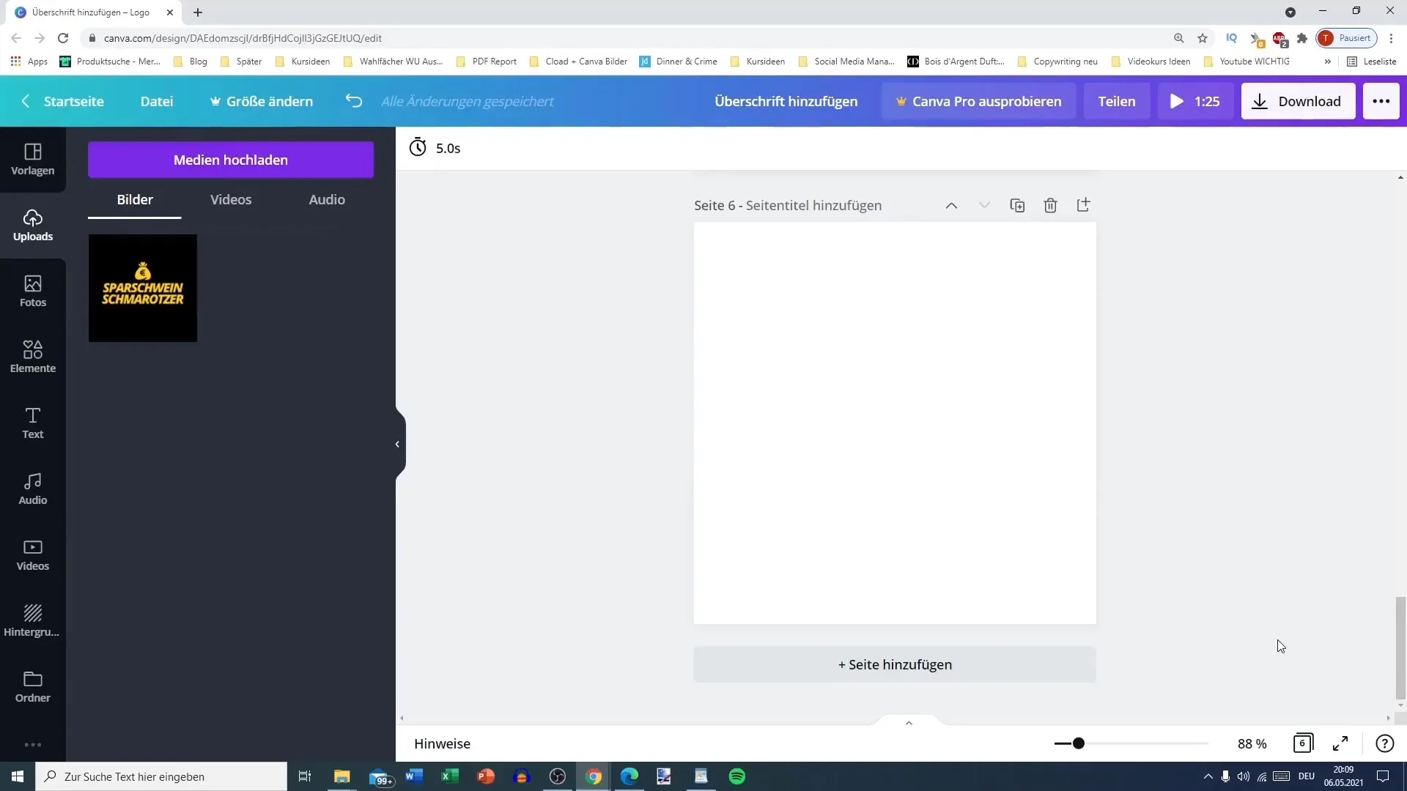The height and width of the screenshot is (791, 1407).
Task: Click the Audio panel icon
Action: (x=33, y=488)
